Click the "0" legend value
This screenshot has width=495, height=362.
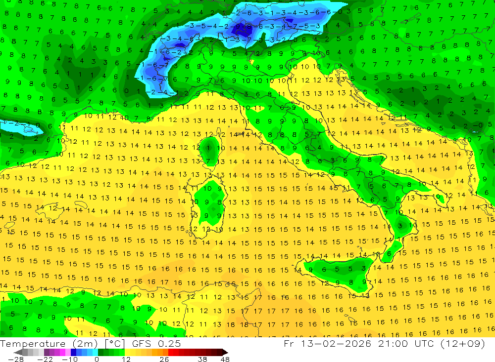click(97, 359)
